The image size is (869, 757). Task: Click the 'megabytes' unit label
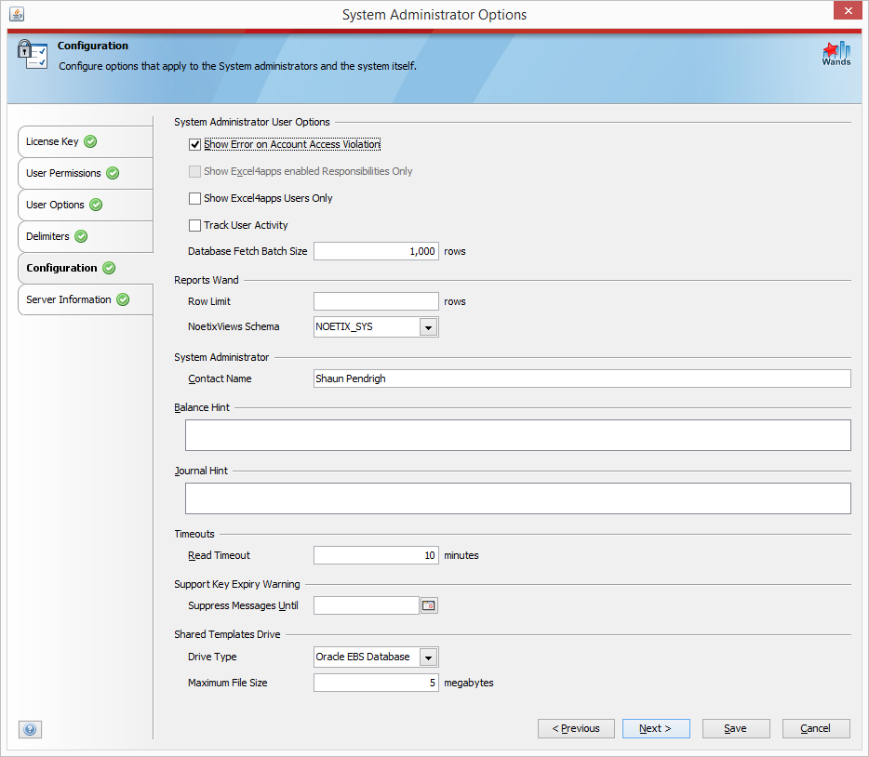click(x=468, y=683)
